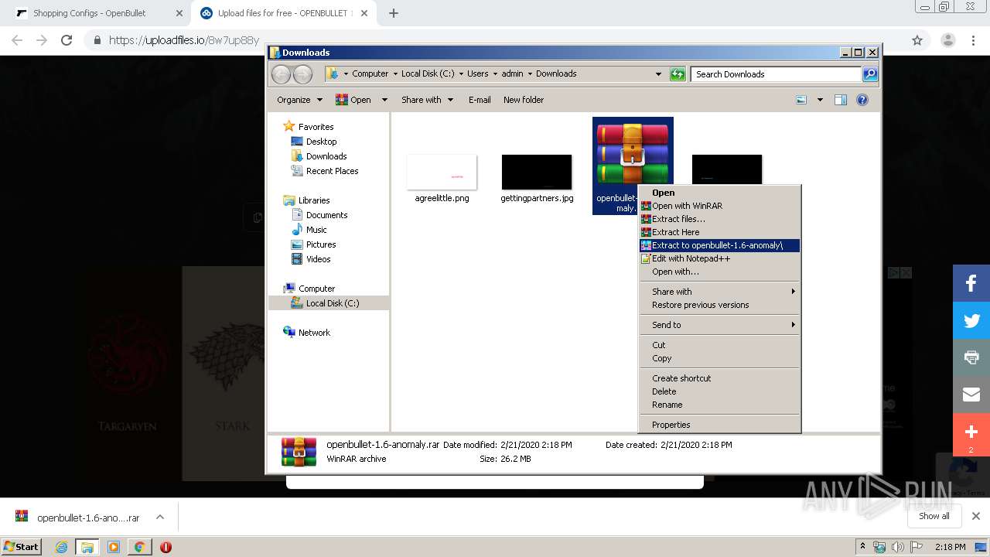This screenshot has height=557, width=990.
Task: Expand the address bar history dropdown
Action: [x=658, y=74]
